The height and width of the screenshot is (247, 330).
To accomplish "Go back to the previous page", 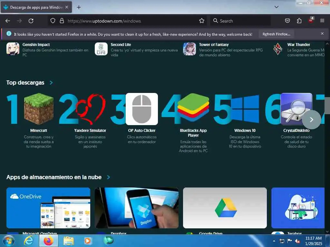I will point(8,21).
